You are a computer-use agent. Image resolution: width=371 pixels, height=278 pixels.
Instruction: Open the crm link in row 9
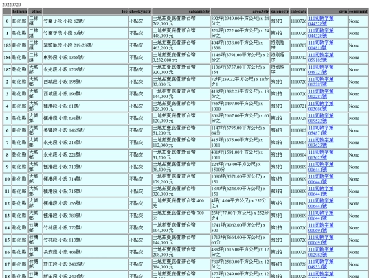click(321, 167)
